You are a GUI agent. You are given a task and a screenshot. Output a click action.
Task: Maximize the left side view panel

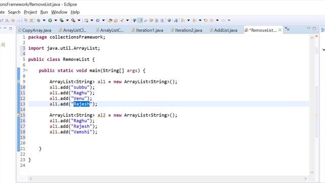coord(10,28)
